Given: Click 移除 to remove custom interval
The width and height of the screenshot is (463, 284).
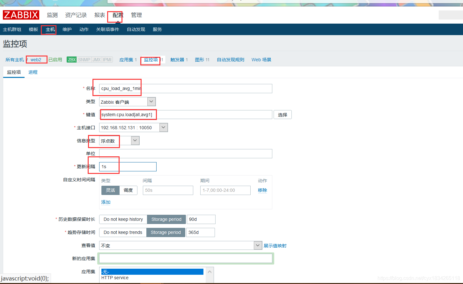Looking at the screenshot, I should click(262, 190).
